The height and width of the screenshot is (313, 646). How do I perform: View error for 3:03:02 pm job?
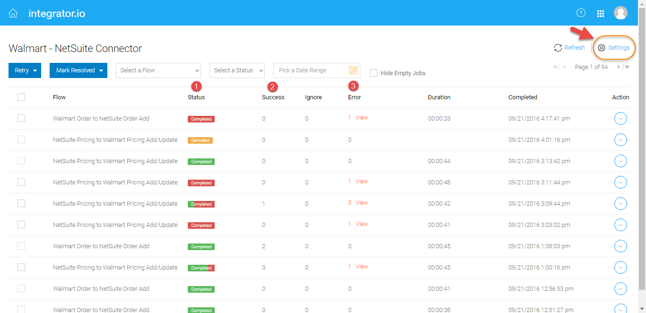pyautogui.click(x=362, y=224)
